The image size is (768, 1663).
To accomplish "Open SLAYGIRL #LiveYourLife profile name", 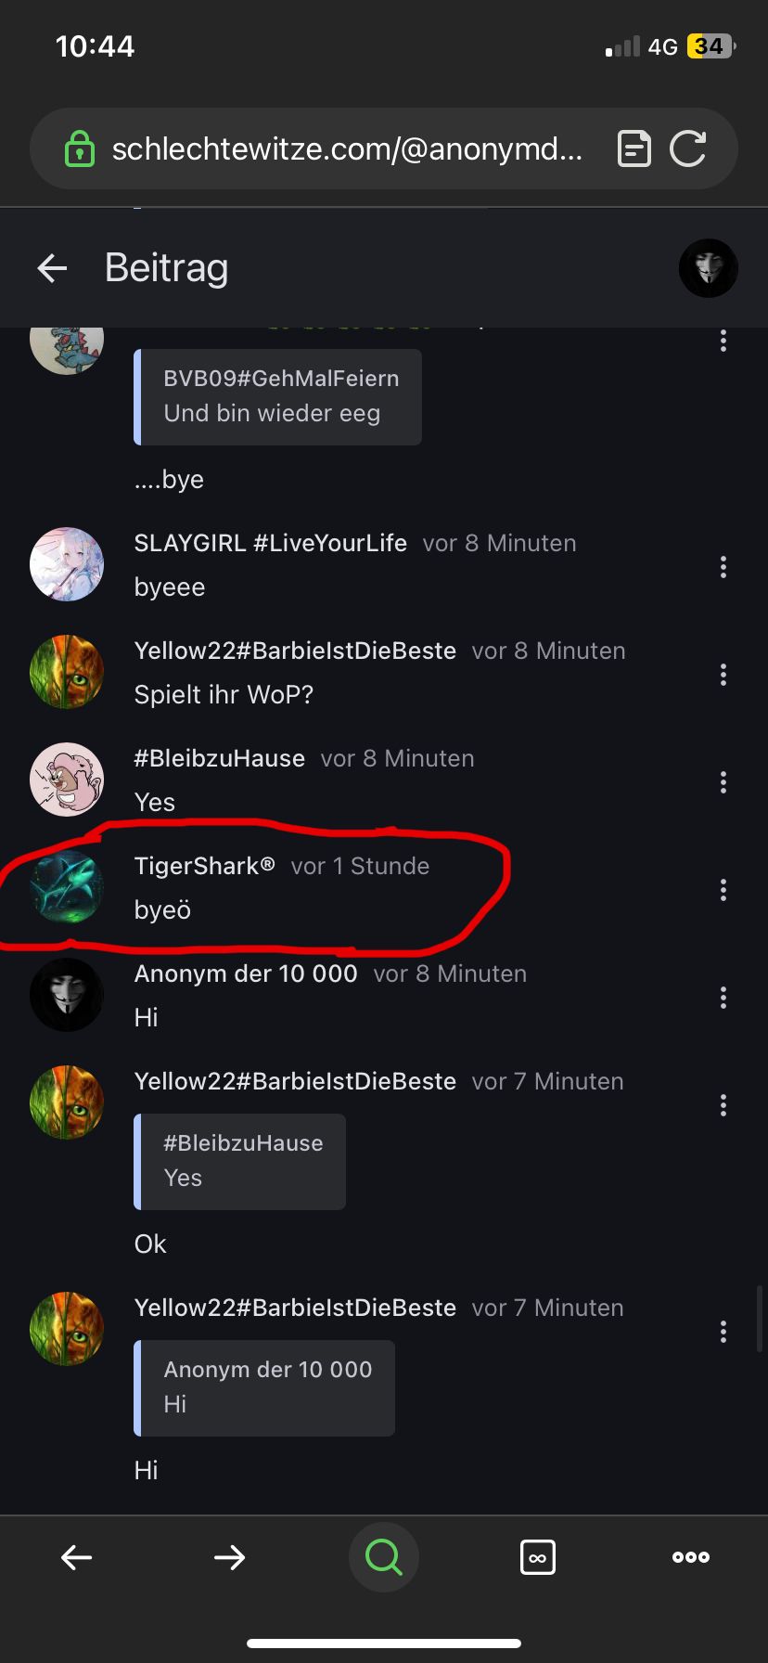I will click(271, 543).
